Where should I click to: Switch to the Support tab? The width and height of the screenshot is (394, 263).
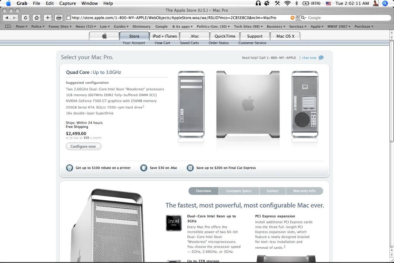tap(255, 36)
